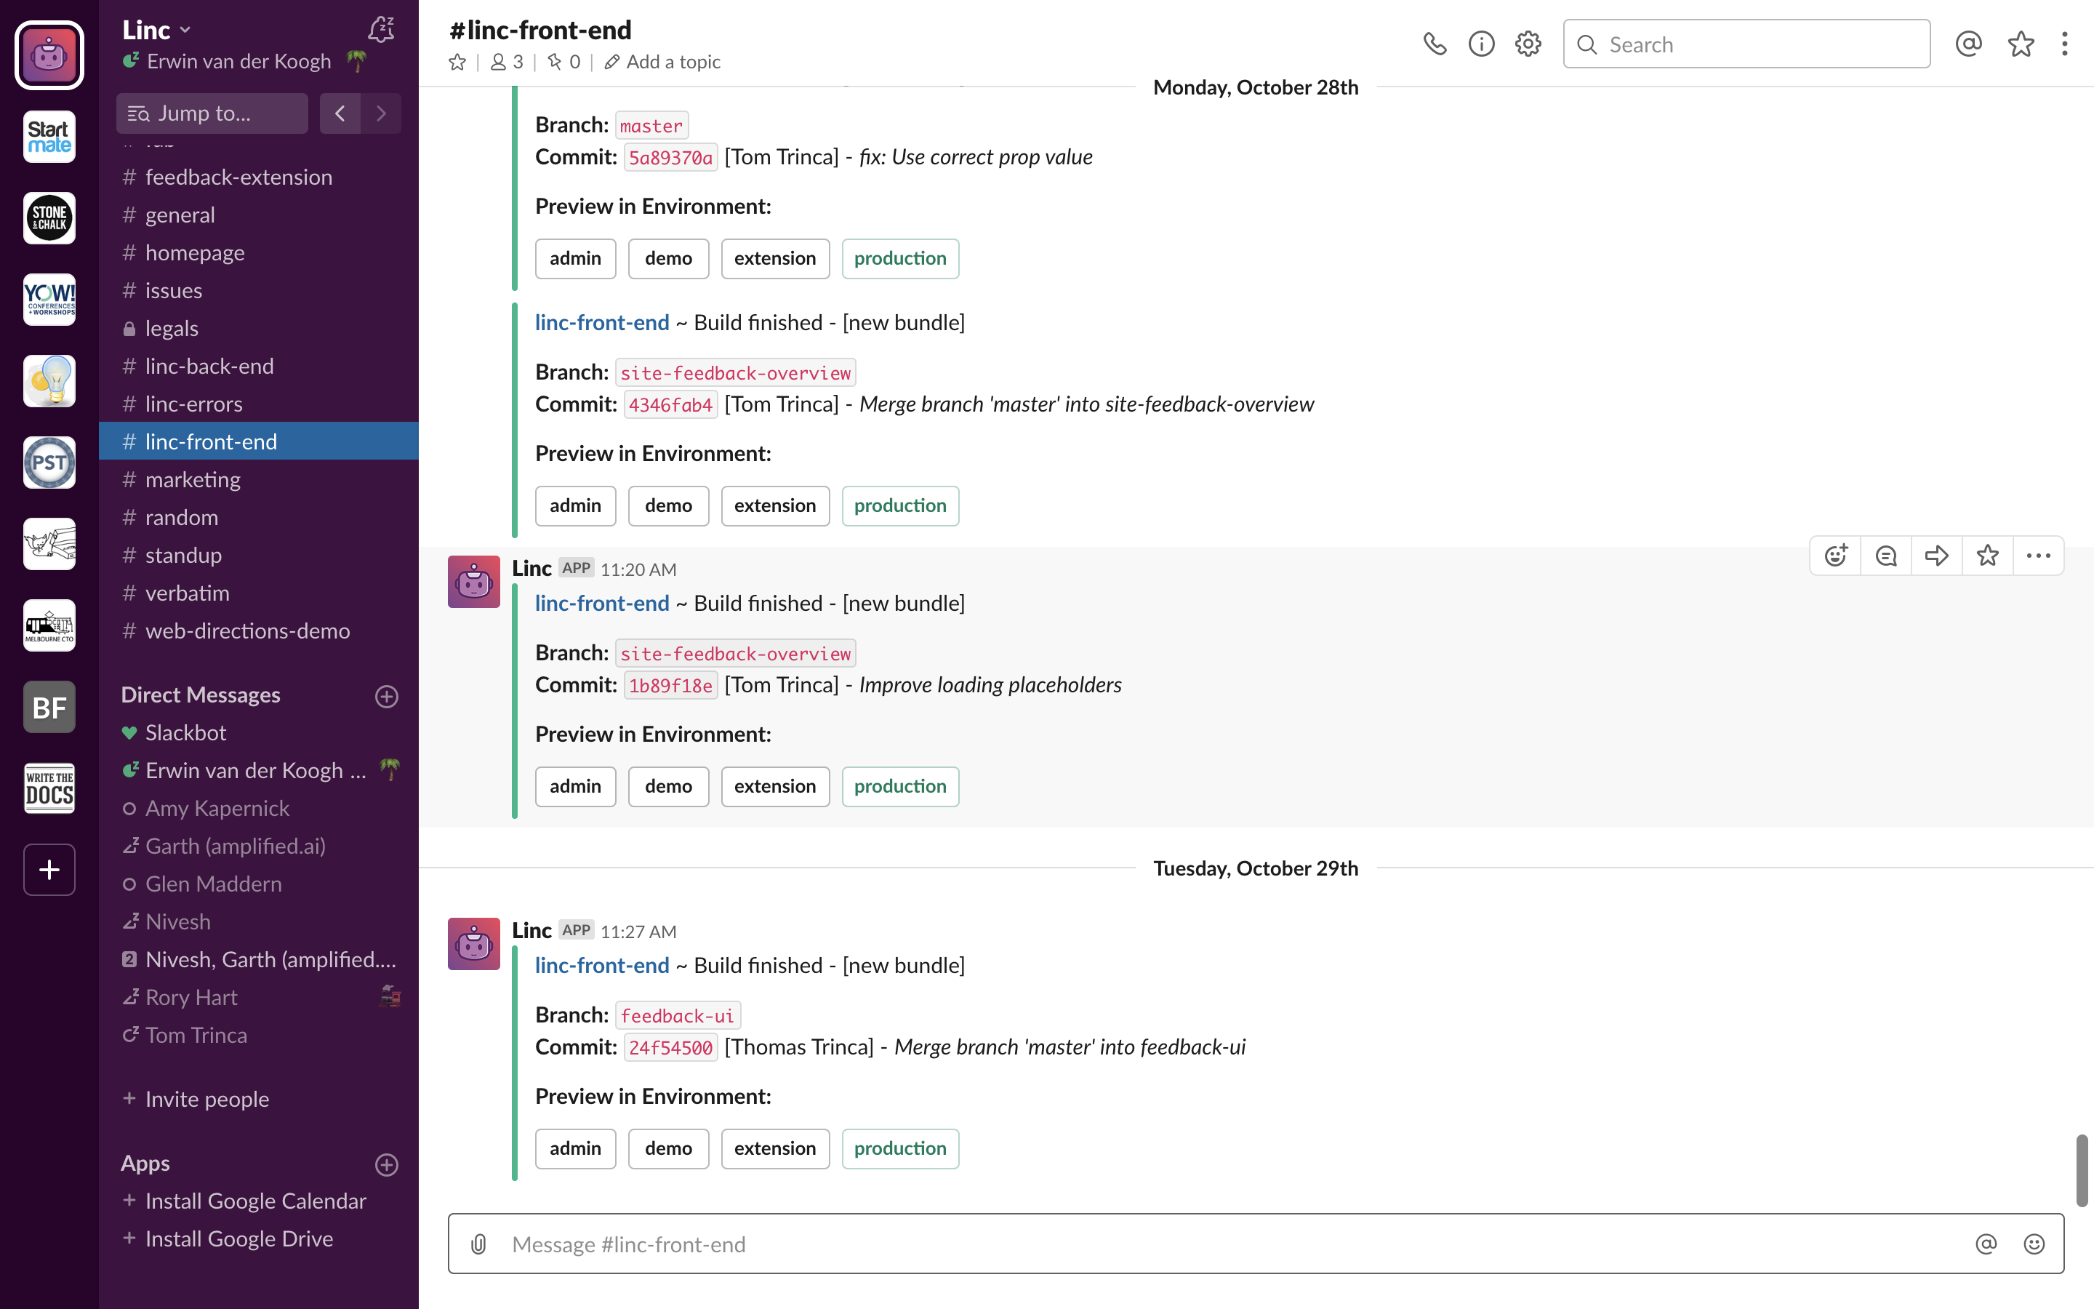Image resolution: width=2094 pixels, height=1309 pixels.
Task: Open channel details info icon
Action: coord(1481,44)
